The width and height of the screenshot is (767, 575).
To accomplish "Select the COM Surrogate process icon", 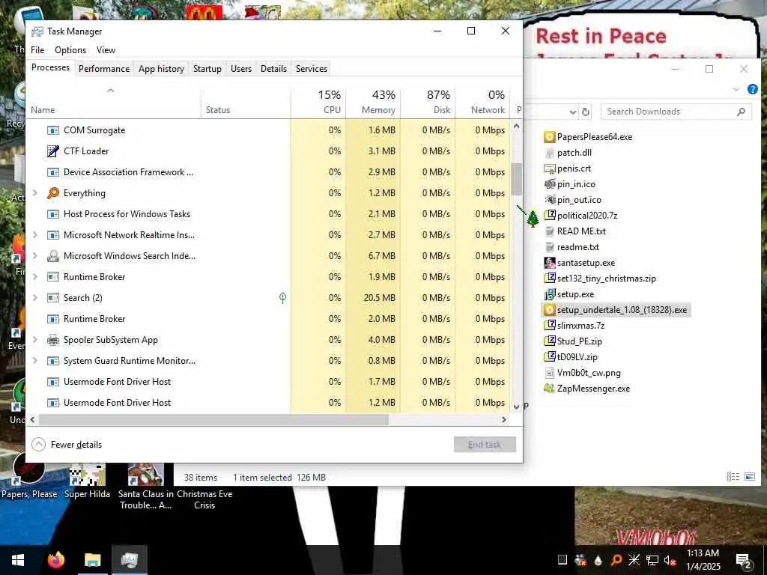I will point(53,130).
